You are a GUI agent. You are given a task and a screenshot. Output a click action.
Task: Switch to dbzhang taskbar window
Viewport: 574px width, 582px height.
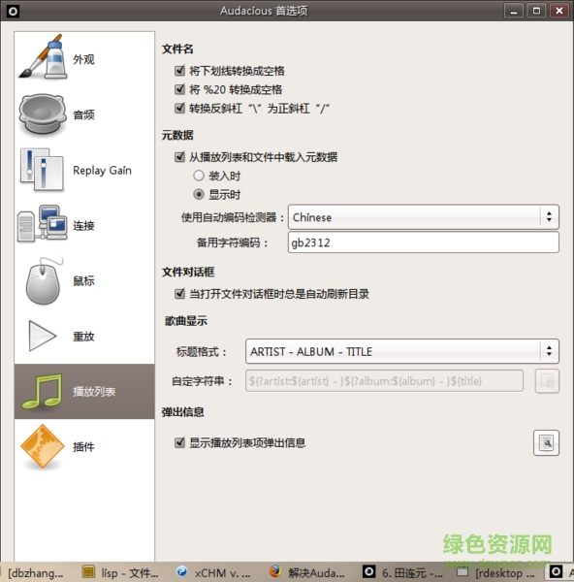36,573
